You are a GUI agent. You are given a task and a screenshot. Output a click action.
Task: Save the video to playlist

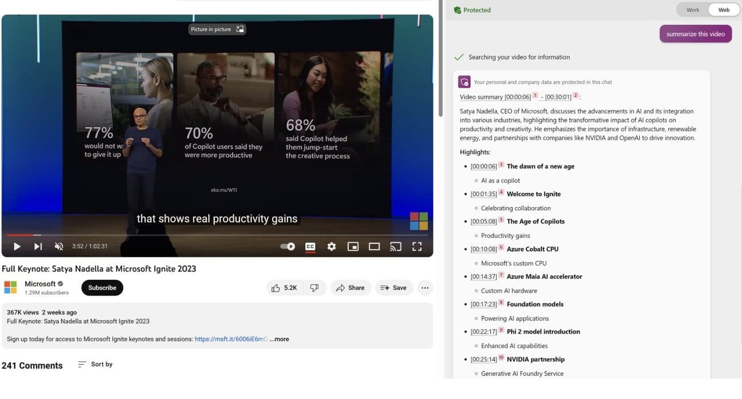pos(394,288)
